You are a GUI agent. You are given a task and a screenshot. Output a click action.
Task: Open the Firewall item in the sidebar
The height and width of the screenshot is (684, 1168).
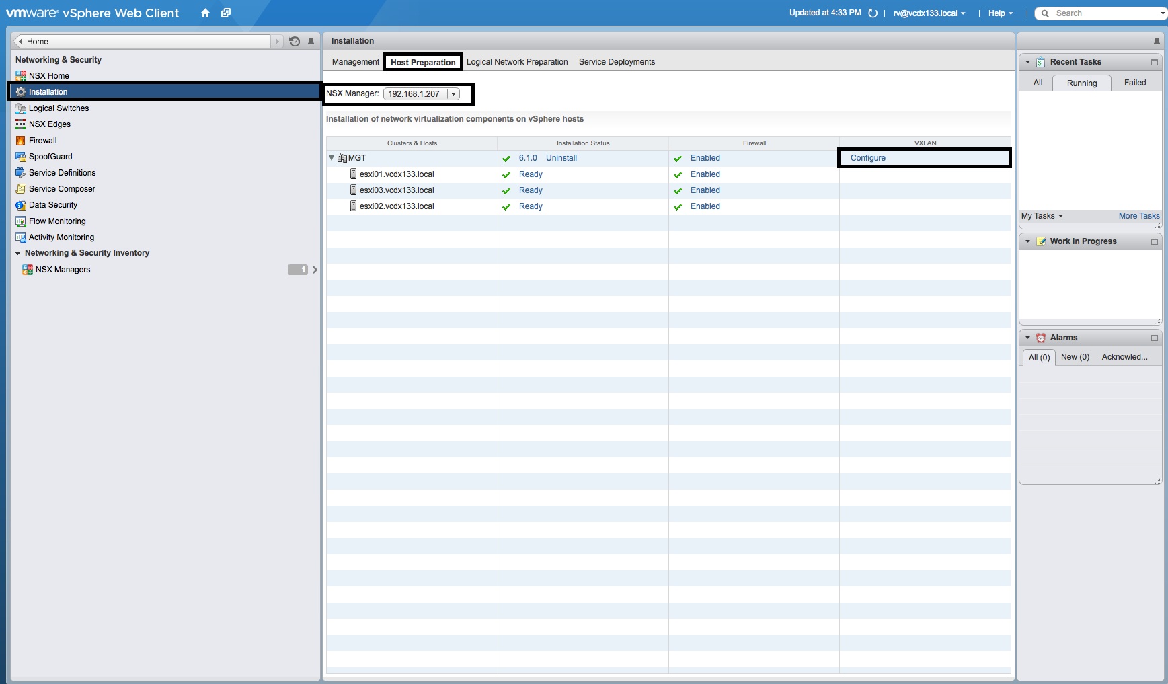(x=42, y=141)
